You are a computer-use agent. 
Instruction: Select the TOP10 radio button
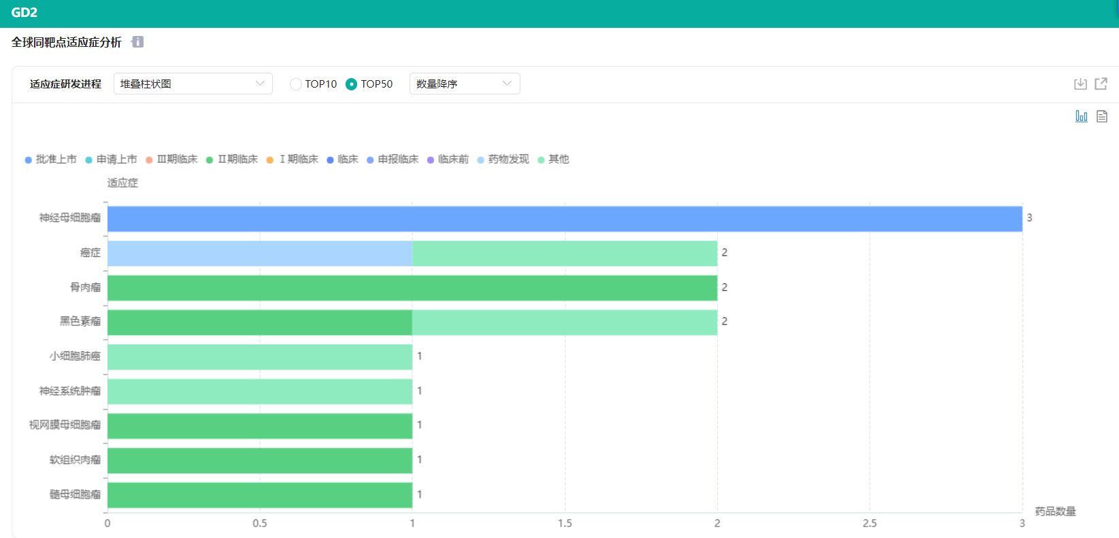coord(296,84)
